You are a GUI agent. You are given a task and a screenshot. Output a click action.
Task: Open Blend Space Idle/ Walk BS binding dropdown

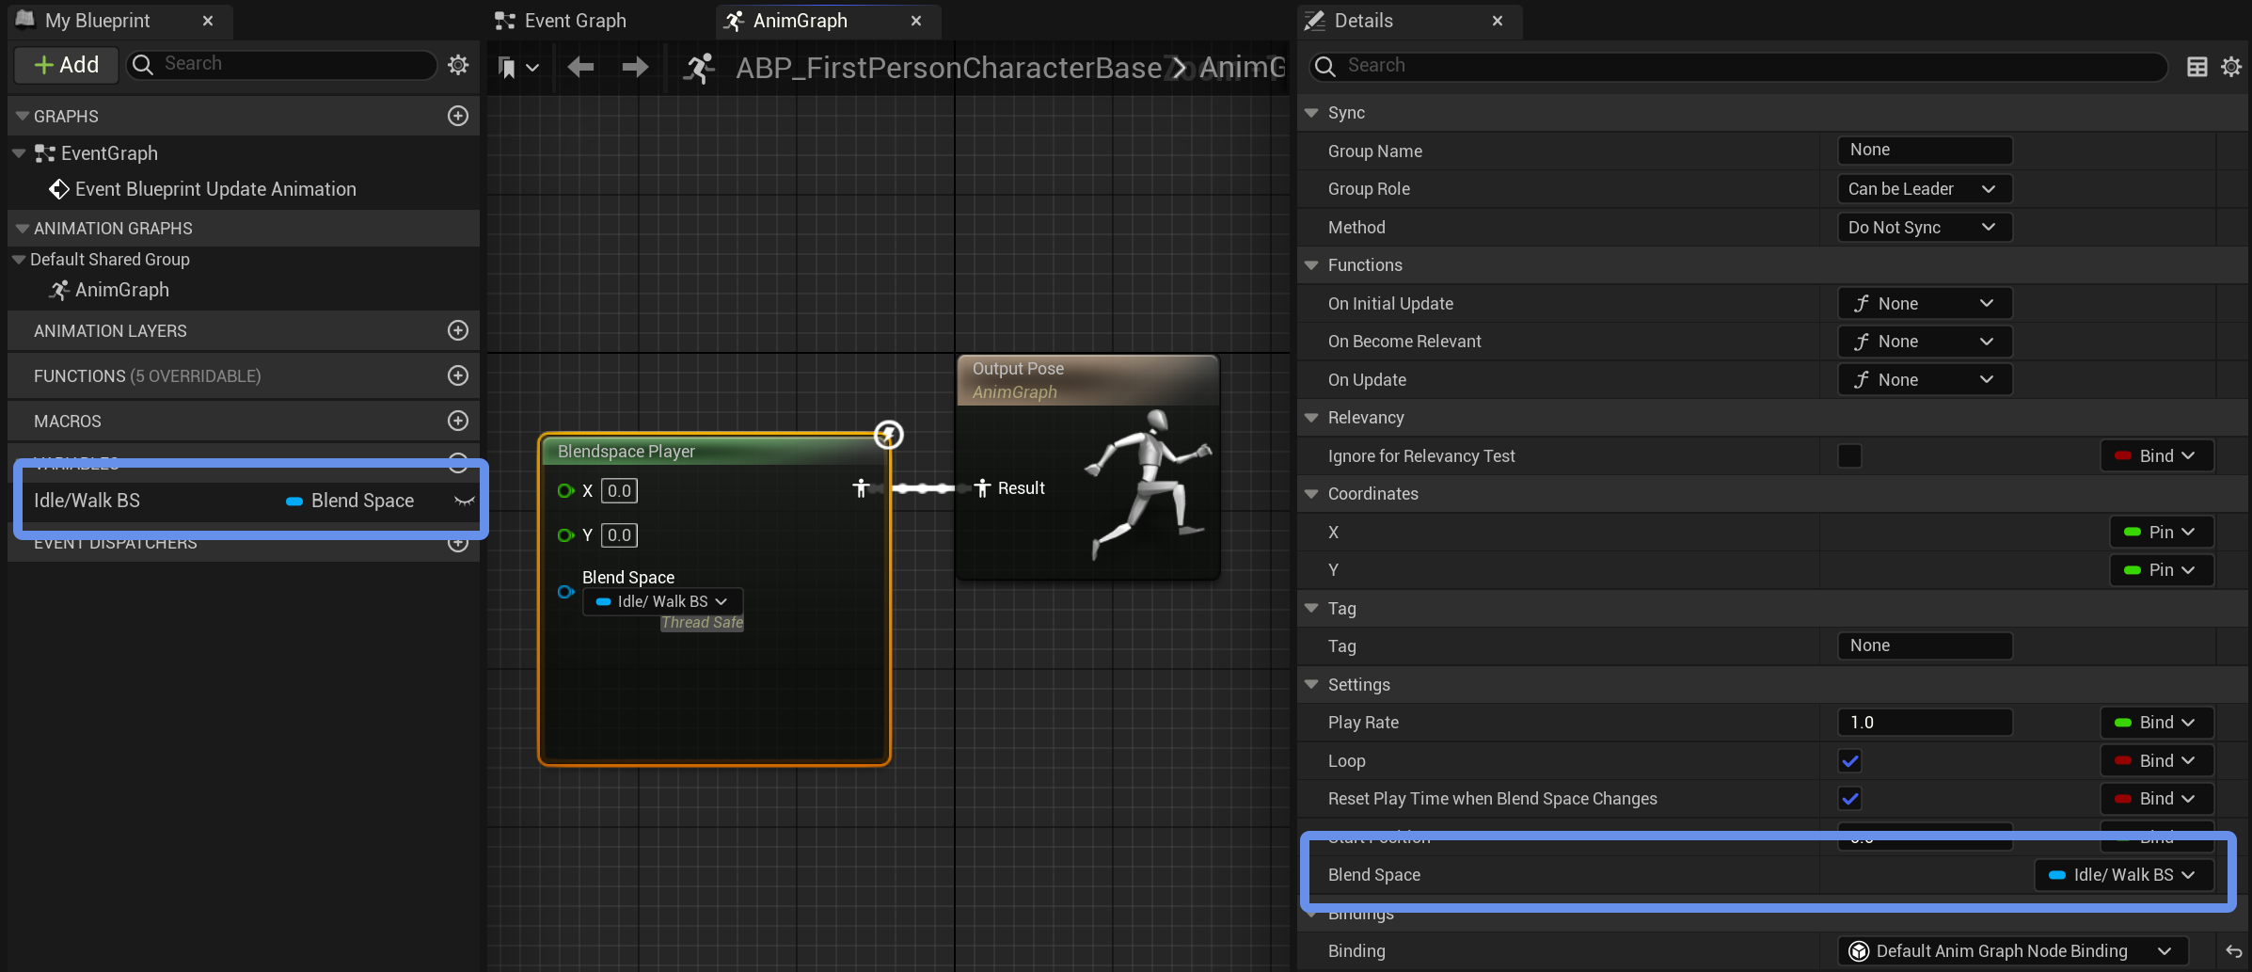click(2123, 875)
